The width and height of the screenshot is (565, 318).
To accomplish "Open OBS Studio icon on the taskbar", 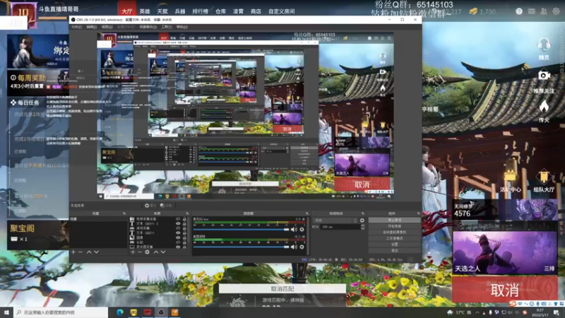I will 161,312.
